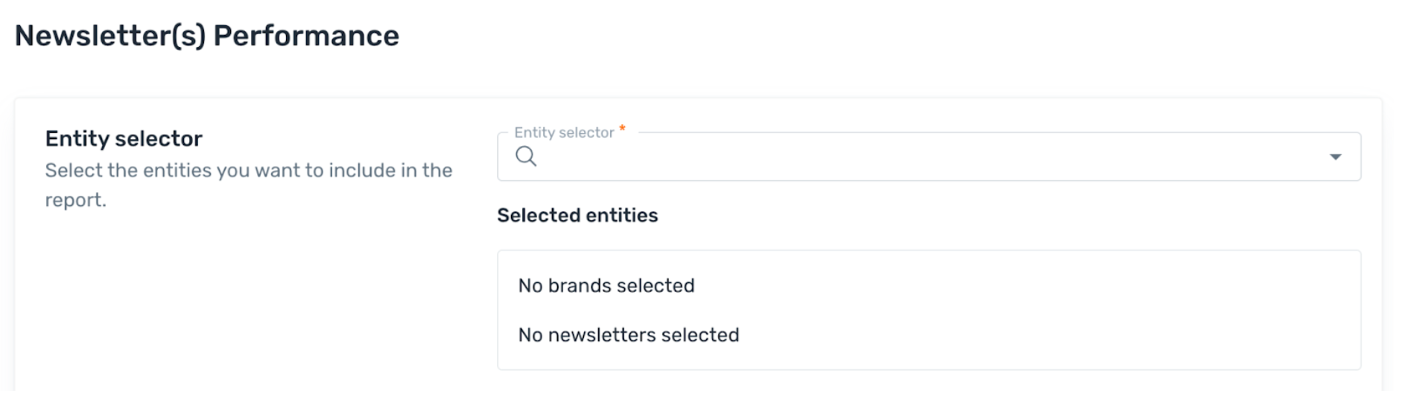
Task: Click empty space inside selected entities box
Action: 1043,310
